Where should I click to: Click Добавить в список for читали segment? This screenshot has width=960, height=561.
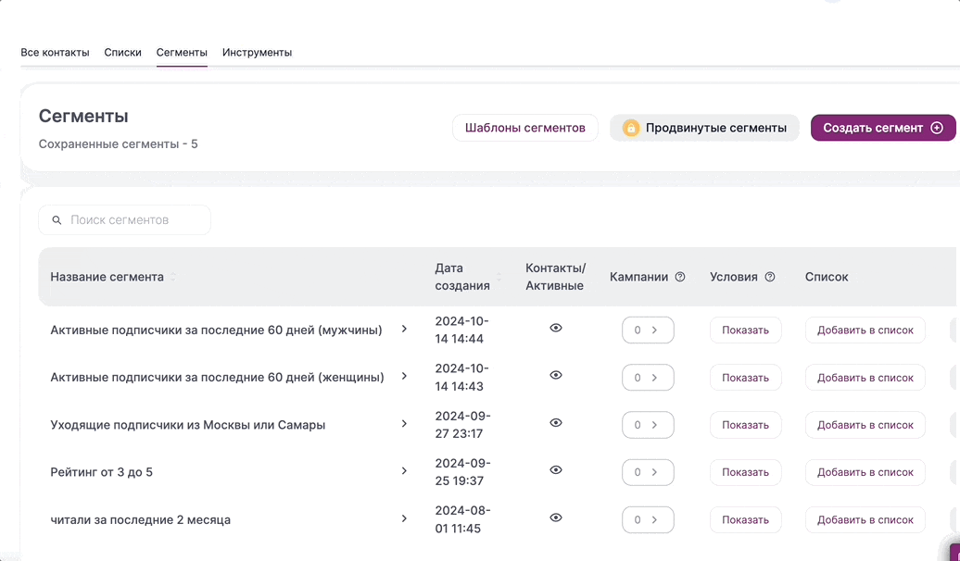click(x=865, y=520)
